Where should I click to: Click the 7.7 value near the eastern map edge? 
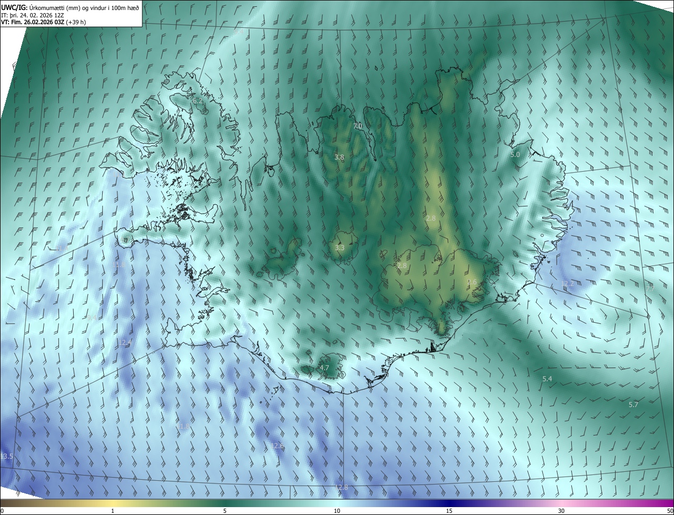click(x=649, y=289)
